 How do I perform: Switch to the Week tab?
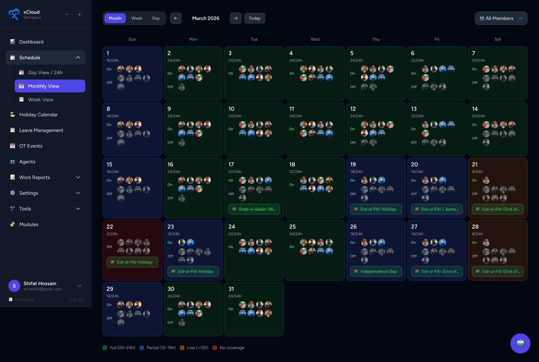[136, 18]
